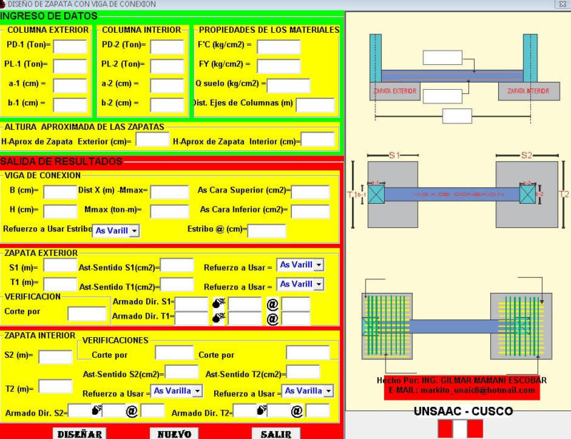Viewport: 571px width, 439px height.
Task: Click Corte por field in Zapata Exterior
Action: (x=87, y=314)
